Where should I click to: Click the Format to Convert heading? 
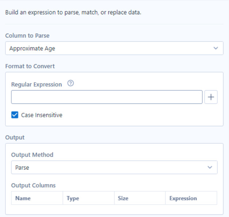click(x=30, y=66)
